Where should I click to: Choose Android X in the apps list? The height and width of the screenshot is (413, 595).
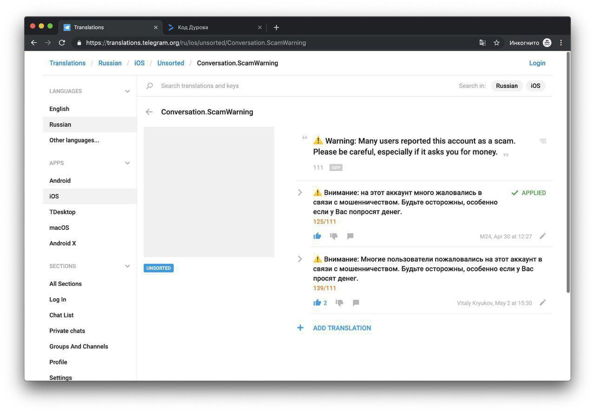pos(90,243)
